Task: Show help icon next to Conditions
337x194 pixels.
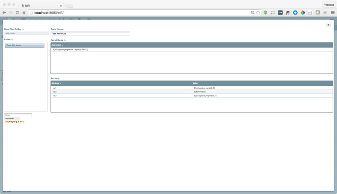Action: coord(65,40)
